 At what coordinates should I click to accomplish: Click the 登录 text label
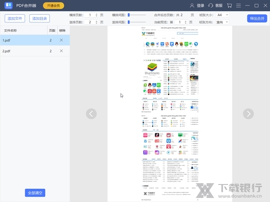pyautogui.click(x=201, y=5)
